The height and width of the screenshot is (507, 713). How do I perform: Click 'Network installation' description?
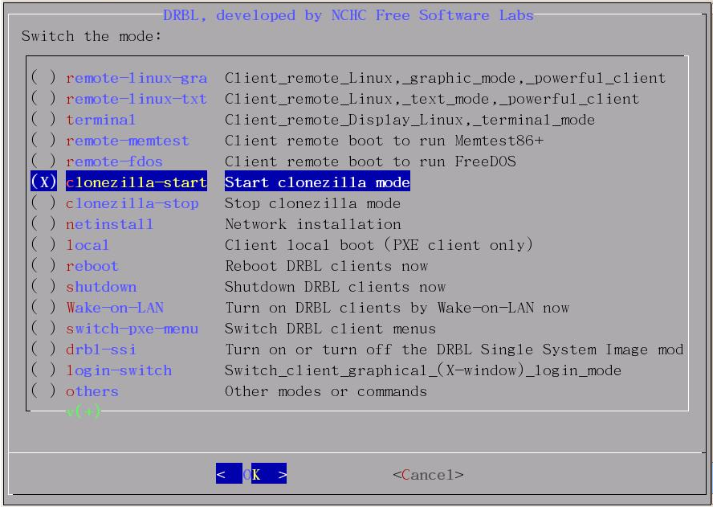(x=313, y=224)
